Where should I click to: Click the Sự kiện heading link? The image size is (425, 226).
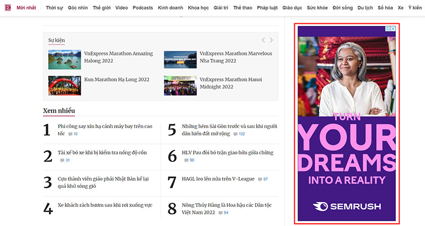[x=56, y=40]
